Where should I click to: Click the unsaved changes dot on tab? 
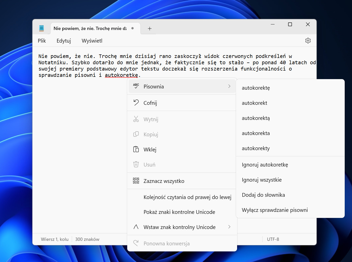(133, 28)
